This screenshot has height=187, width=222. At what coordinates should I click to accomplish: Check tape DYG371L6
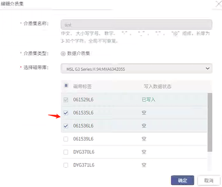tap(66, 165)
